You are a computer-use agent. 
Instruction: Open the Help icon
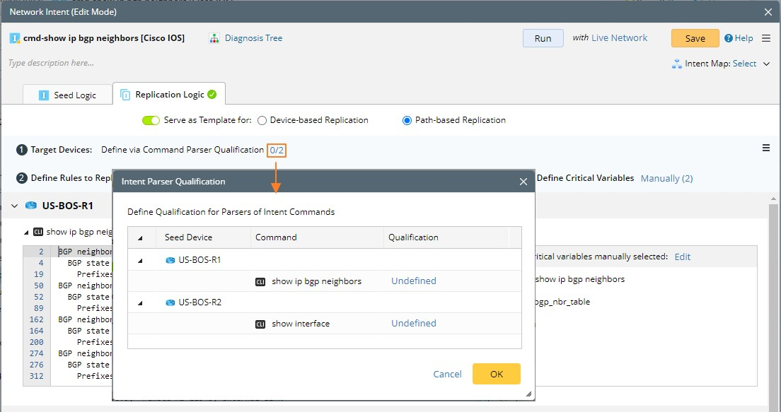[729, 38]
